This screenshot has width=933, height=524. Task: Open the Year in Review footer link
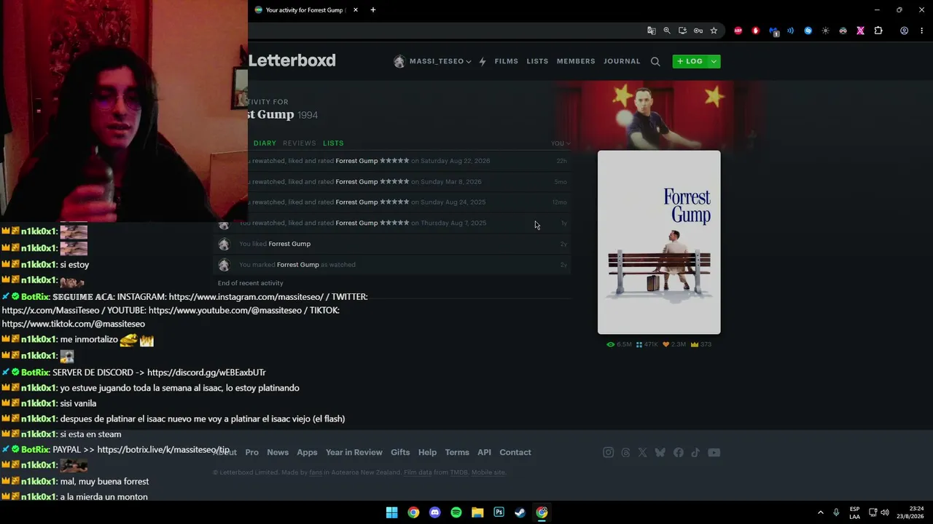point(354,453)
